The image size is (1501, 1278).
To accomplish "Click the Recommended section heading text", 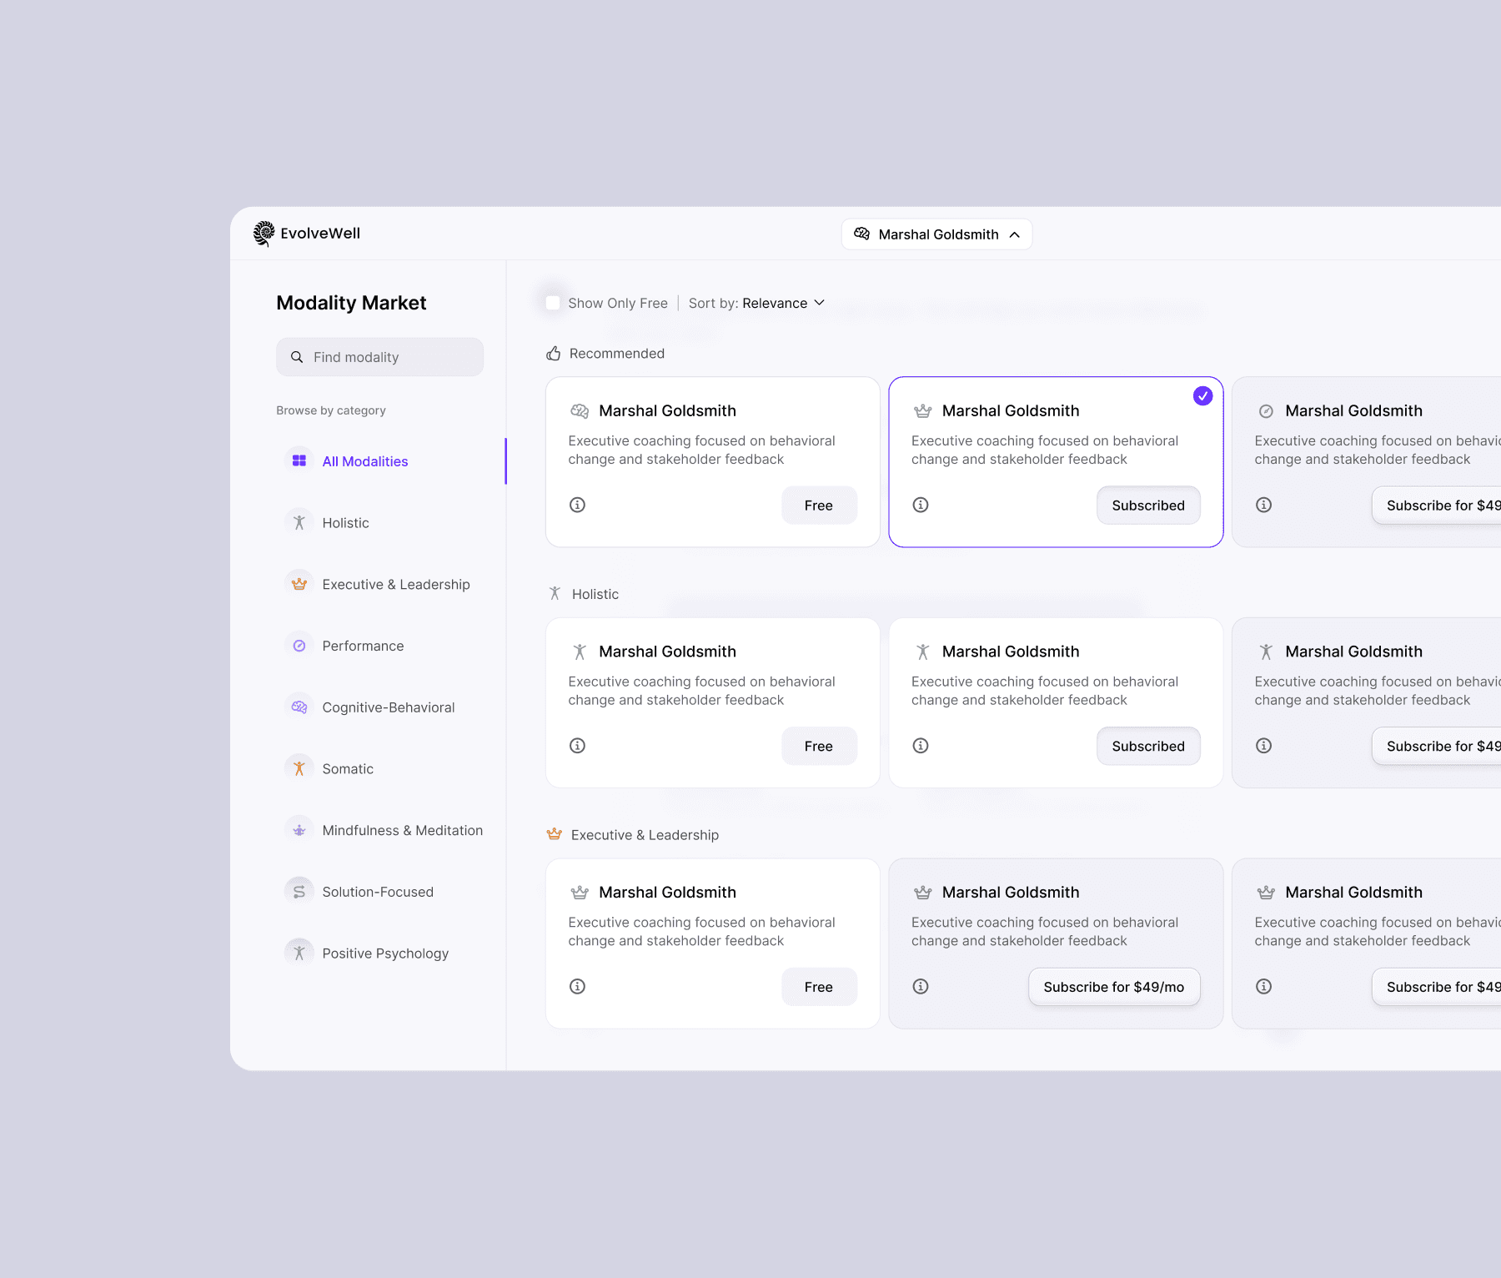I will point(617,354).
